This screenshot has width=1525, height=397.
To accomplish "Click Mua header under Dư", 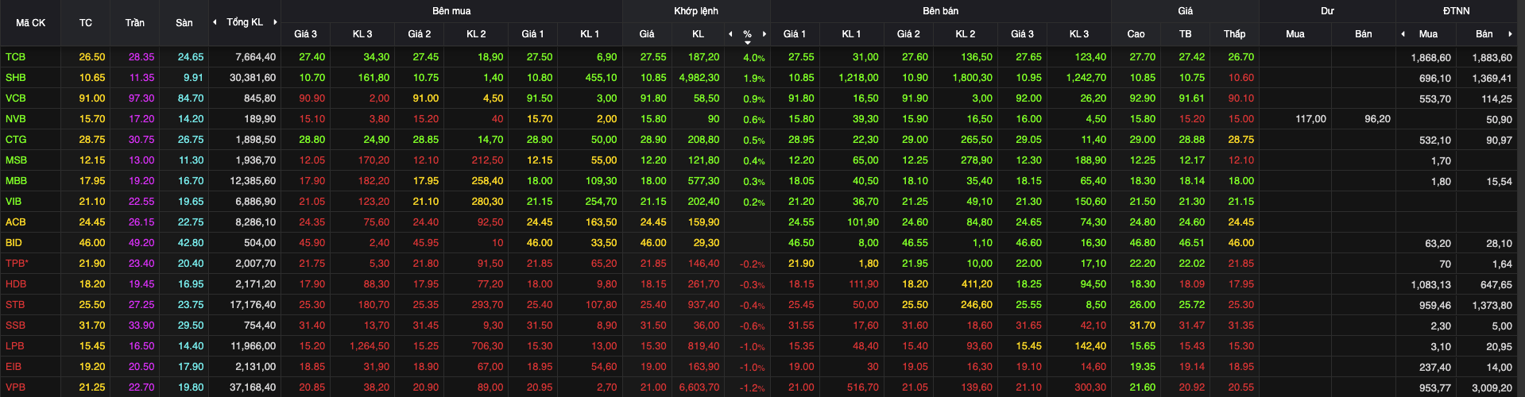I will point(1295,34).
